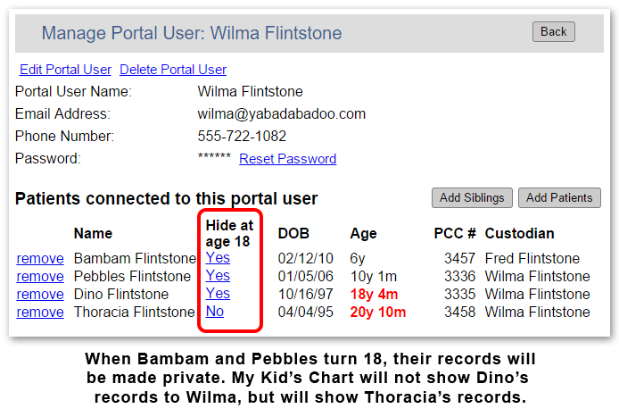
Task: Remove Bambam Flintstone from portal user
Action: coord(40,258)
